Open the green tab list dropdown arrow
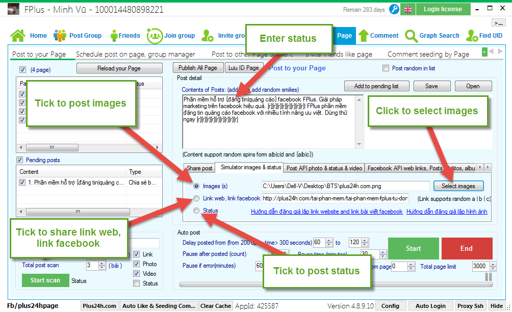Image resolution: width=512 pixels, height=312 pixels. (484, 51)
